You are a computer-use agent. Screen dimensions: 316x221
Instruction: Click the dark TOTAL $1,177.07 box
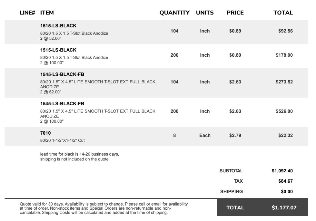point(262,207)
